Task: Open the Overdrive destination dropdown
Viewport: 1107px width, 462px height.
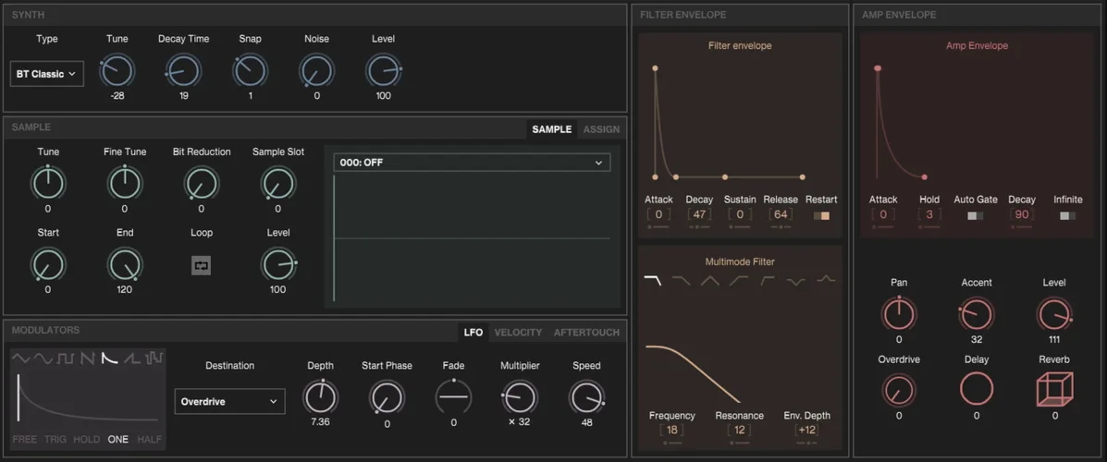Action: [229, 402]
